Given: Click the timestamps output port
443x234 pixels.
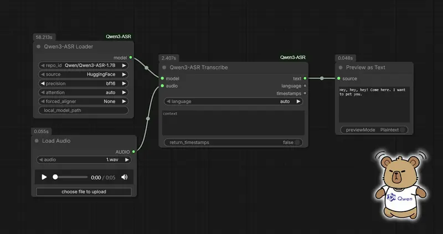Looking at the screenshot, I should (x=305, y=93).
